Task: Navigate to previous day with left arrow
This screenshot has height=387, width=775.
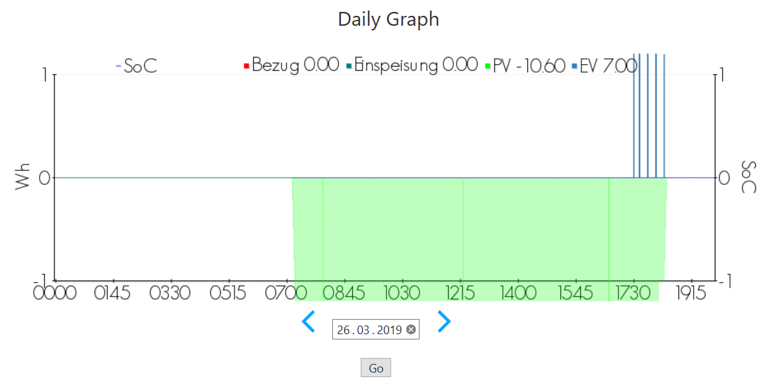Action: (x=309, y=322)
